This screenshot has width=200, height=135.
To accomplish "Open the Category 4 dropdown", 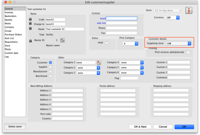I will [132, 63].
